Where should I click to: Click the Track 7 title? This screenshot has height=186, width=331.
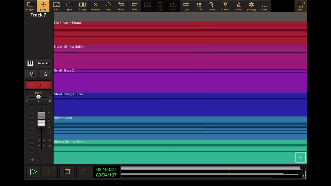[38, 15]
